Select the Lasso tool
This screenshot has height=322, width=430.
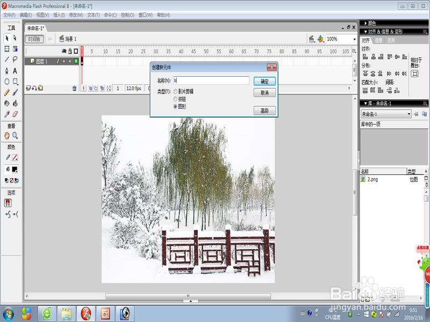point(15,60)
